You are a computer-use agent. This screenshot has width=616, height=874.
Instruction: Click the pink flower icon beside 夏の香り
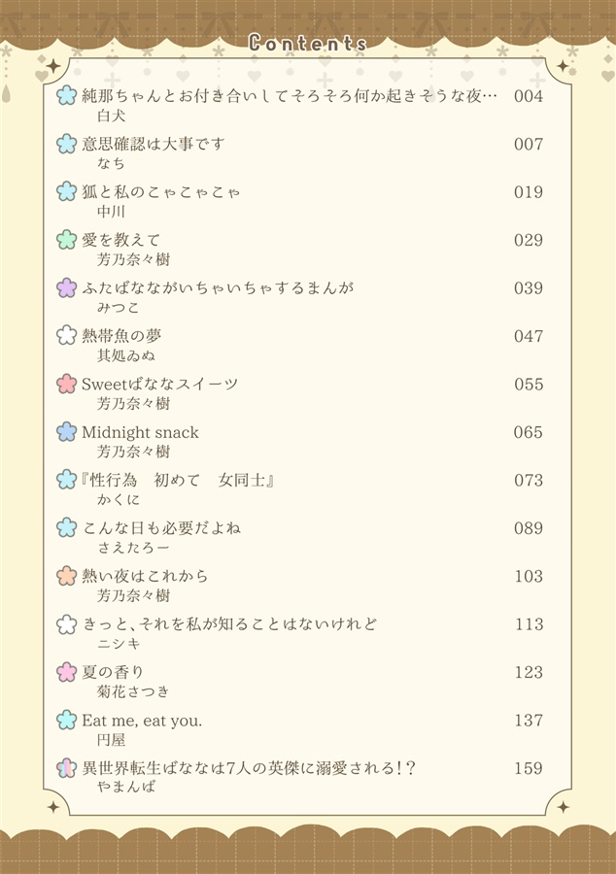click(x=66, y=672)
